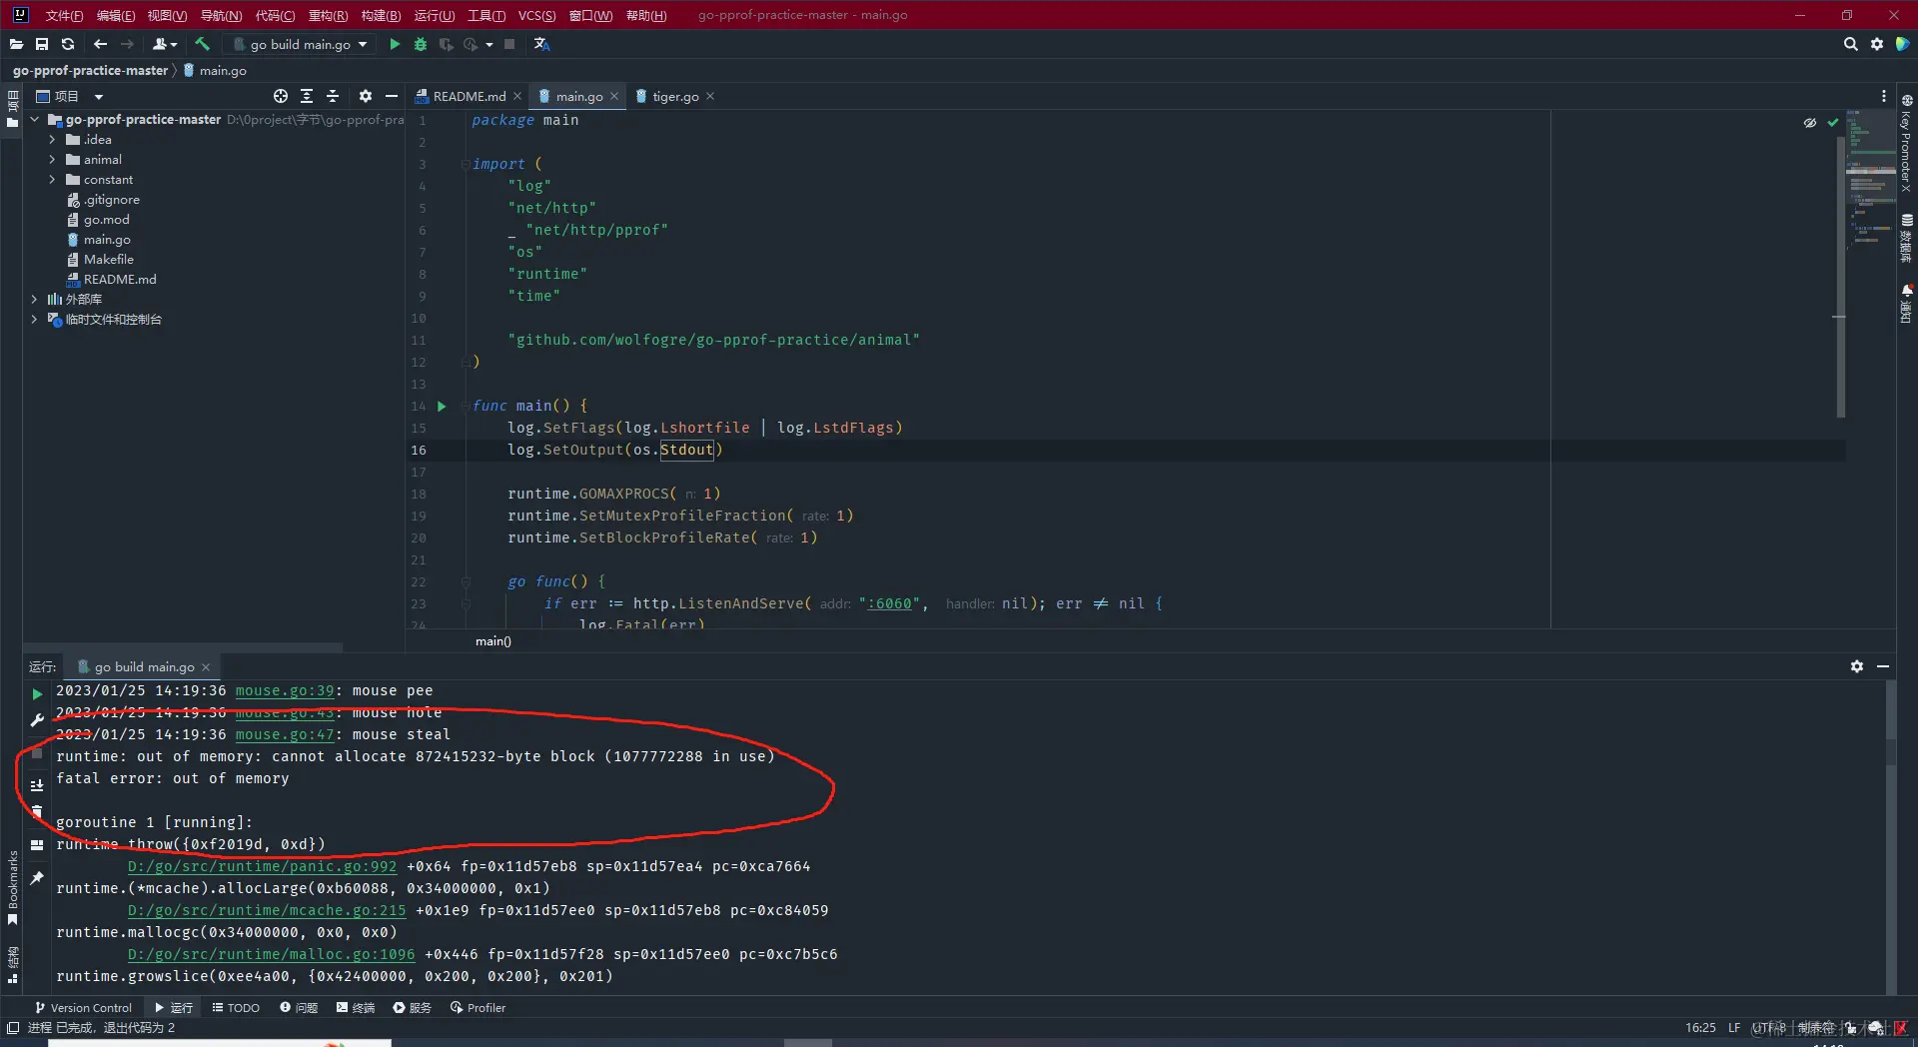Navigate back with the left arrow
This screenshot has width=1918, height=1047.
(x=100, y=44)
